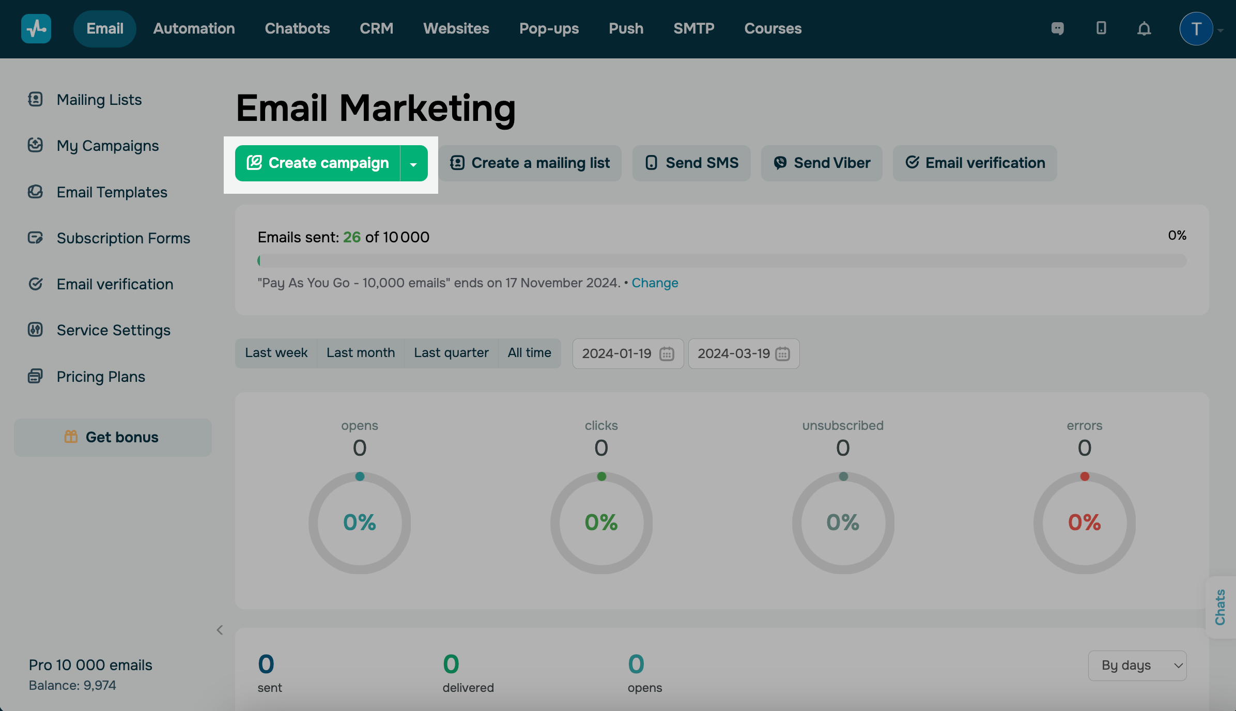This screenshot has height=711, width=1236.
Task: Open notifications bell icon
Action: tap(1144, 29)
